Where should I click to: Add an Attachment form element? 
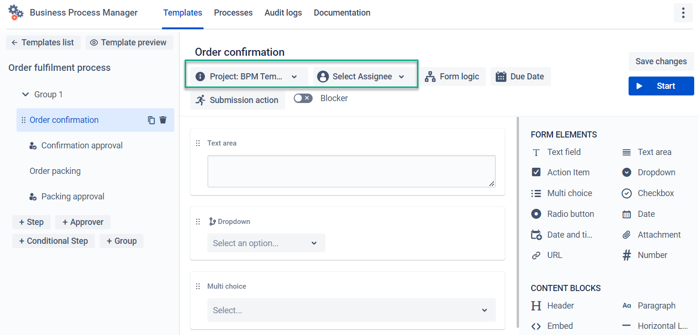(651, 235)
